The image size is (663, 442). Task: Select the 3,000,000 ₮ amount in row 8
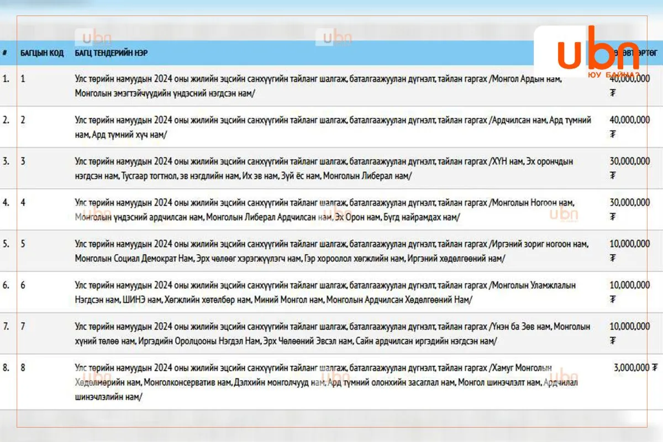(635, 367)
